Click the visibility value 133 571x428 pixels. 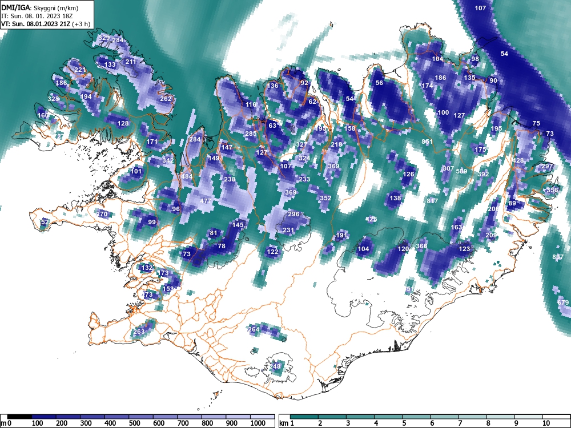pyautogui.click(x=110, y=65)
